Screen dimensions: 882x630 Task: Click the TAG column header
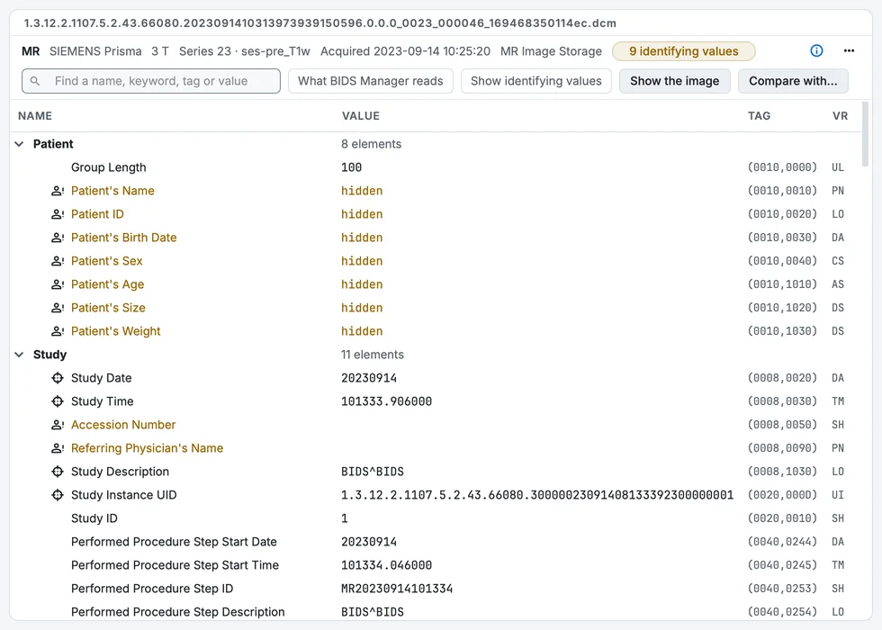tap(759, 116)
